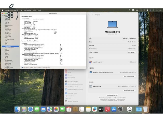Open the Notes app in the Dock

click(88, 109)
